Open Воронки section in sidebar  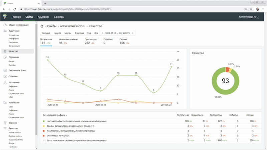[x=13, y=123]
